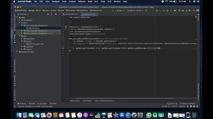Click the yellow warning indicator atop editor stripe
The image size is (213, 119).
[x=196, y=17]
